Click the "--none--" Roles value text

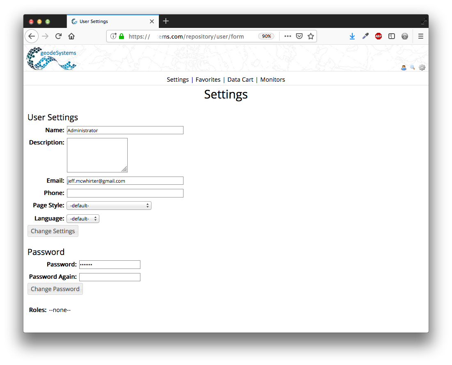click(60, 310)
